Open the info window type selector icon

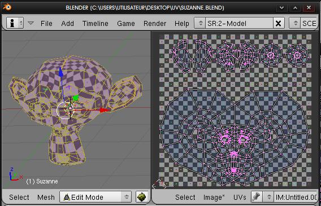coord(15,23)
